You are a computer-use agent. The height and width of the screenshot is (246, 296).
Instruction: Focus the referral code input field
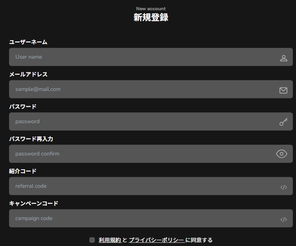151,186
